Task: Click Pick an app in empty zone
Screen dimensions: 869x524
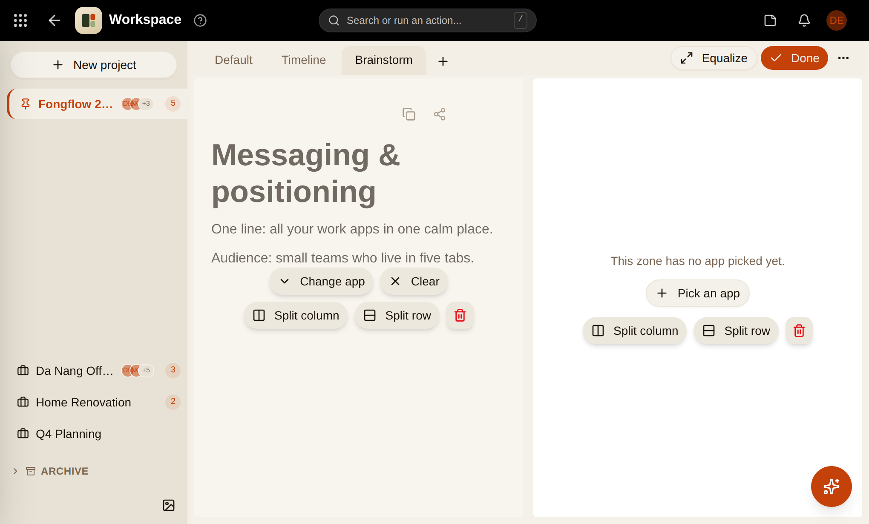Action: click(698, 294)
